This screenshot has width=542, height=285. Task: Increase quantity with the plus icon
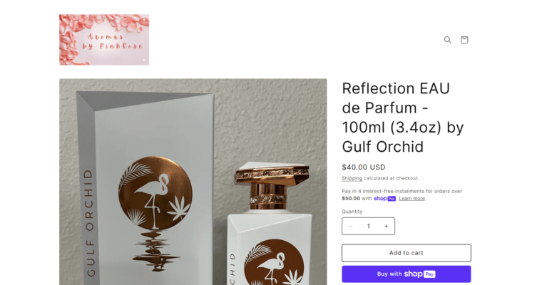[386, 226]
